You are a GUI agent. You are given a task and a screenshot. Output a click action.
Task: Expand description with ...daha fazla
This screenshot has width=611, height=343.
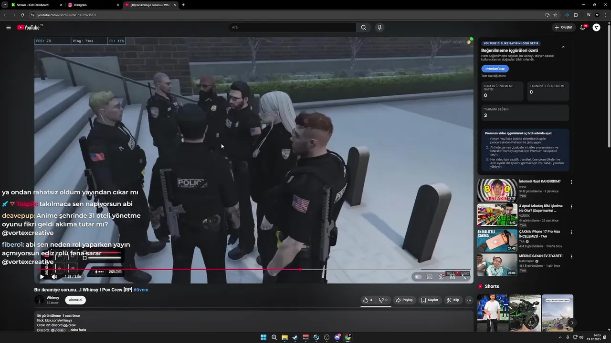(x=77, y=330)
